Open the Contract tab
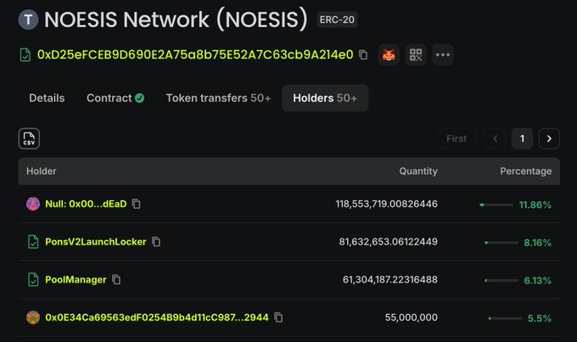Image resolution: width=577 pixels, height=342 pixels. click(x=115, y=98)
